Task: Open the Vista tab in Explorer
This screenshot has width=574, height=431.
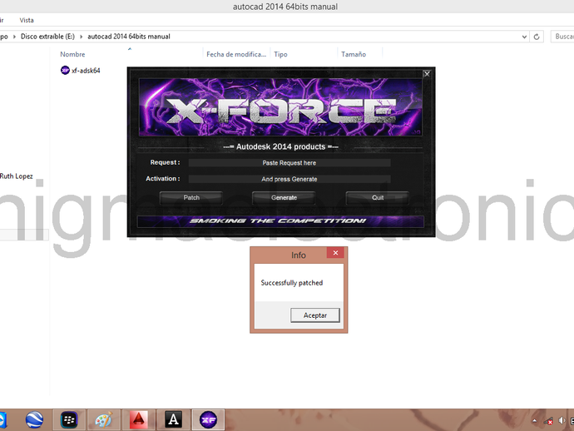Action: tap(27, 20)
